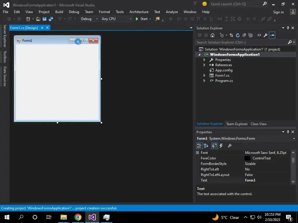Click the Properties grid scrollbar down arrow

pyautogui.click(x=293, y=182)
